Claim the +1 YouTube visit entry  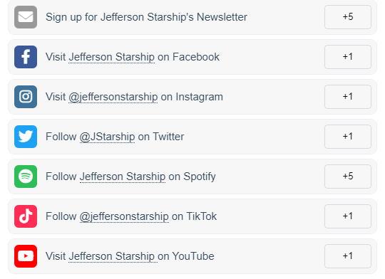click(348, 256)
